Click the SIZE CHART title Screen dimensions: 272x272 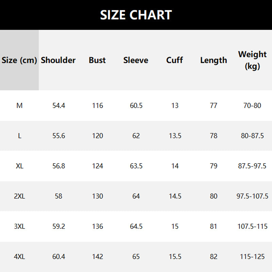(136, 15)
